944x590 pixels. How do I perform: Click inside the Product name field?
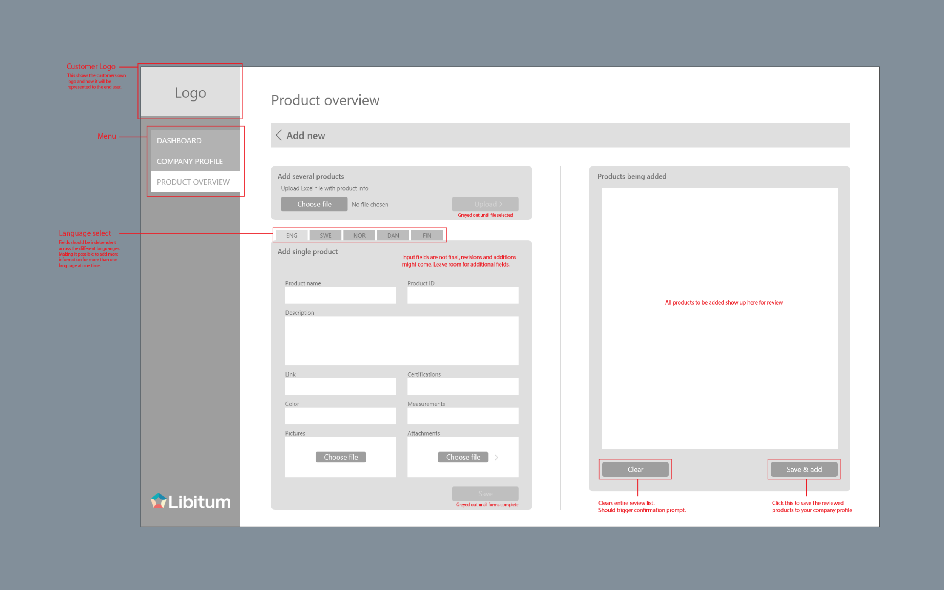(340, 296)
